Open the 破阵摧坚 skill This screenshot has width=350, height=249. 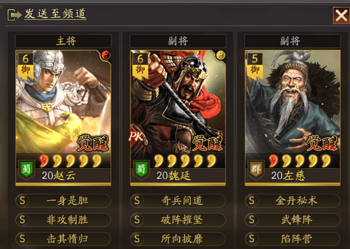click(x=178, y=220)
